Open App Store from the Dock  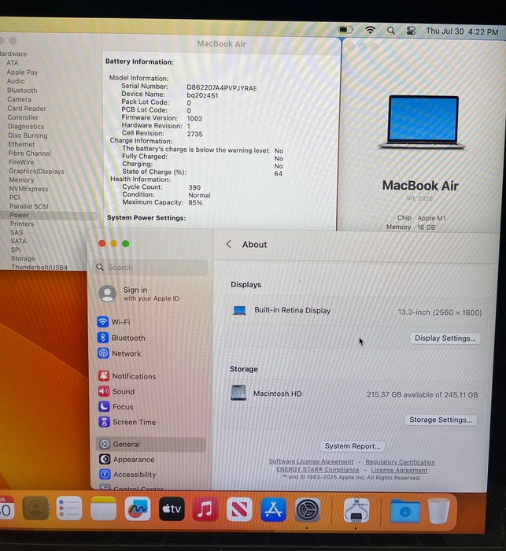pyautogui.click(x=273, y=509)
